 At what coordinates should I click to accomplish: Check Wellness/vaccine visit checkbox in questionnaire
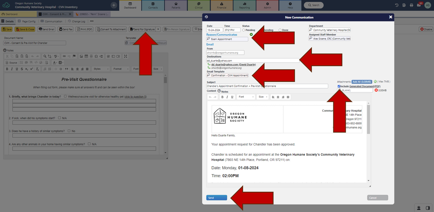[65, 96]
